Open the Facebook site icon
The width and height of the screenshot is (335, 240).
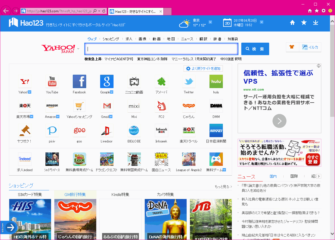79,81
